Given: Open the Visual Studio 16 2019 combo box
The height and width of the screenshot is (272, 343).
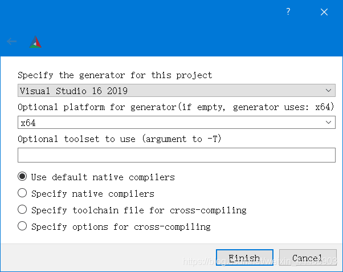Looking at the screenshot, I should 171,91.
